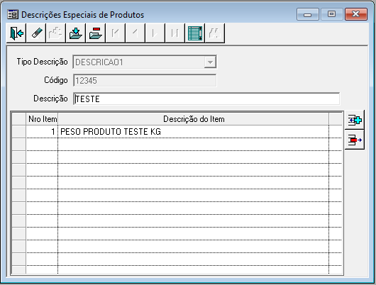This screenshot has height=285, width=376.
Task: Click row selector of item 1
Action: tap(19, 132)
